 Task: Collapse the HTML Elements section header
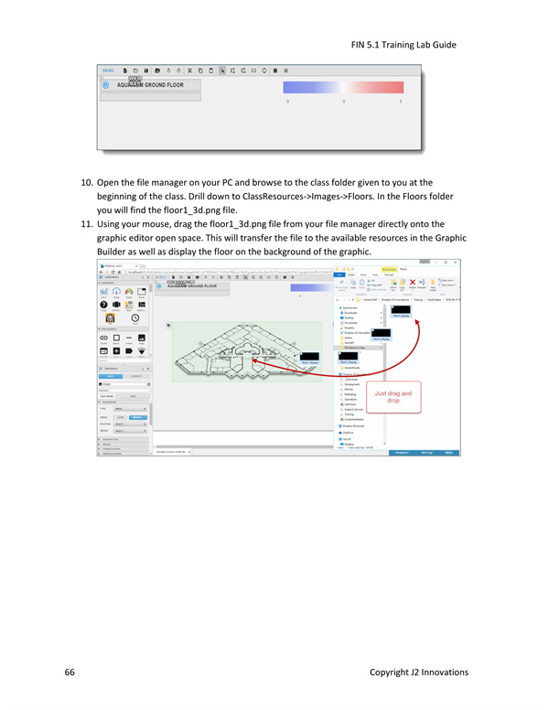pyautogui.click(x=124, y=328)
